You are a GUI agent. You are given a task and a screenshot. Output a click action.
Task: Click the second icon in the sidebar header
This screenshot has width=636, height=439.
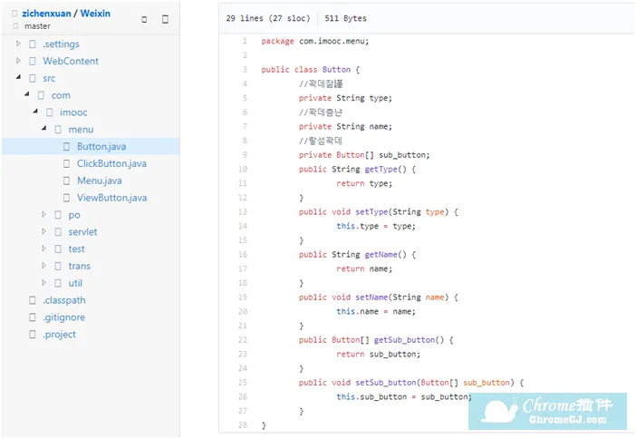click(x=165, y=19)
